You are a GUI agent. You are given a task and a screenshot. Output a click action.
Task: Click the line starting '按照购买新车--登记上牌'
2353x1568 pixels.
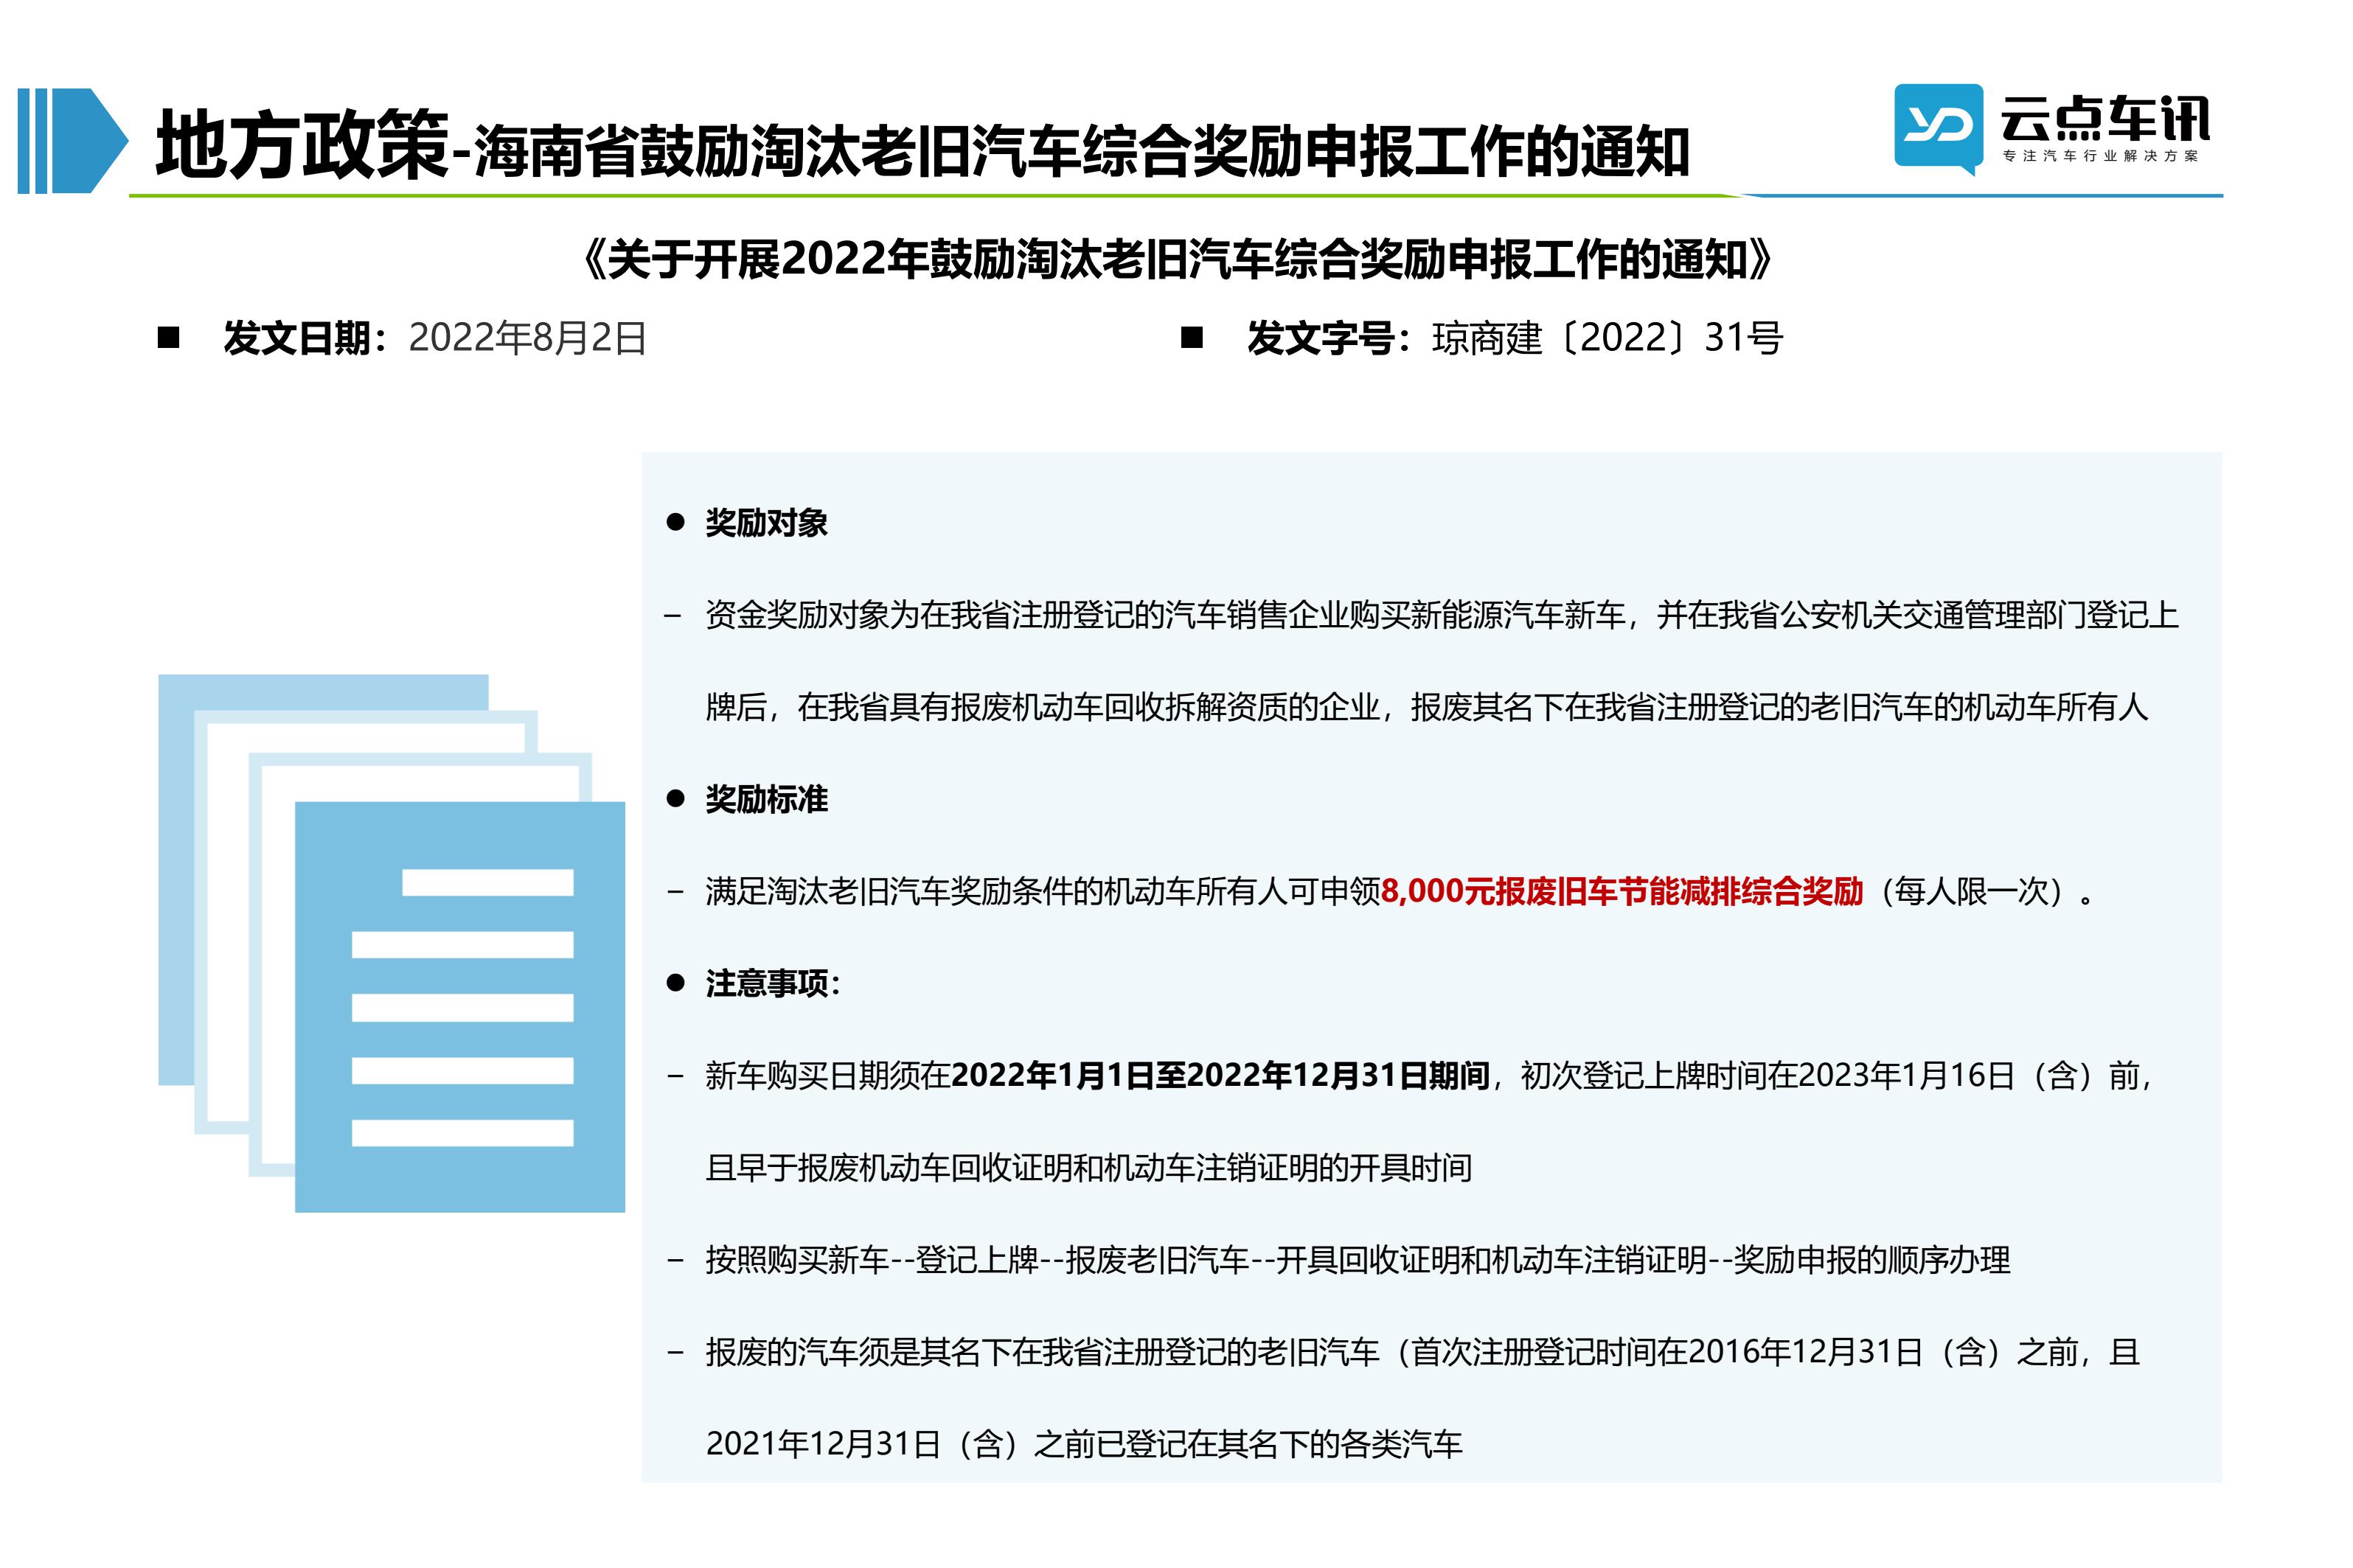click(1358, 1259)
